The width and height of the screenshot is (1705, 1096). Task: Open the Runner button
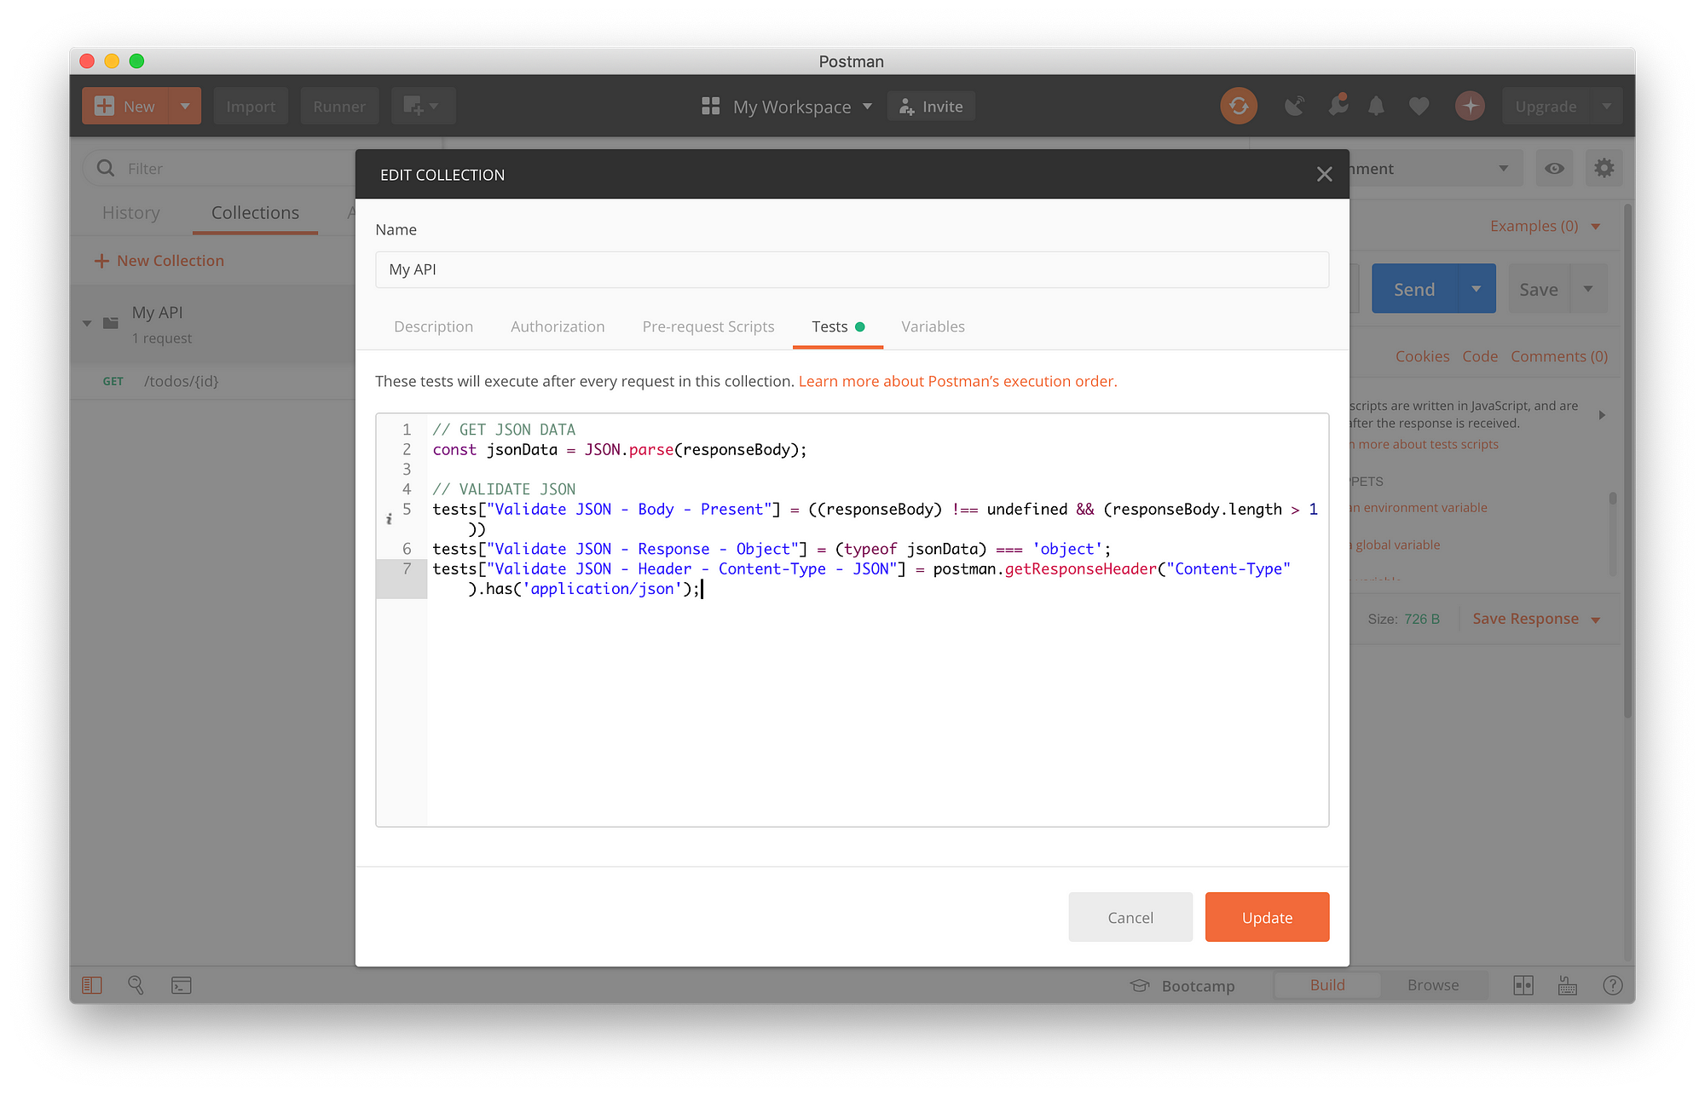[x=339, y=107]
